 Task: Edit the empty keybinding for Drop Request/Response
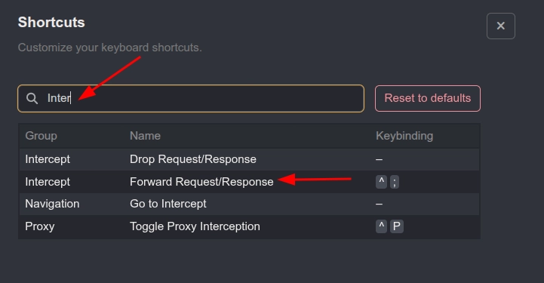tap(379, 159)
